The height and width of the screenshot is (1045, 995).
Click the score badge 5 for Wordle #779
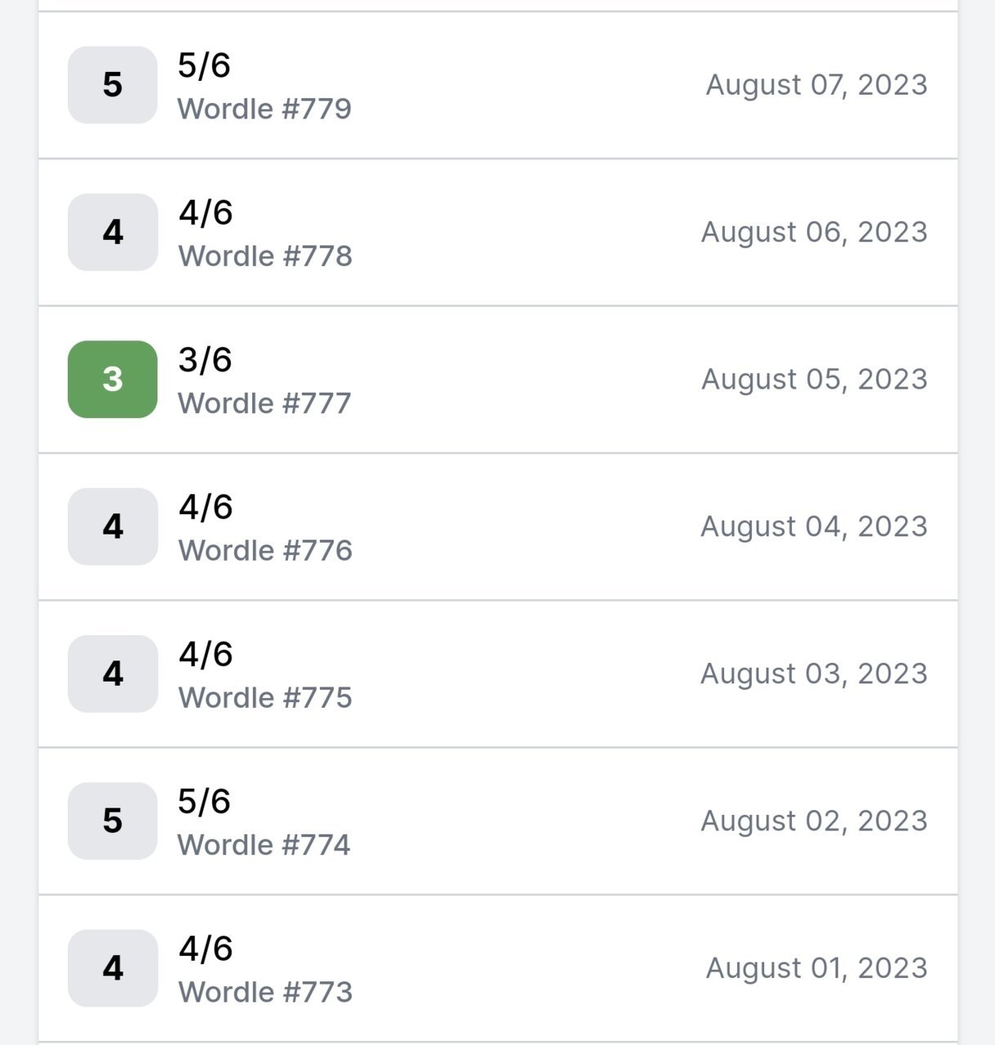pyautogui.click(x=113, y=85)
